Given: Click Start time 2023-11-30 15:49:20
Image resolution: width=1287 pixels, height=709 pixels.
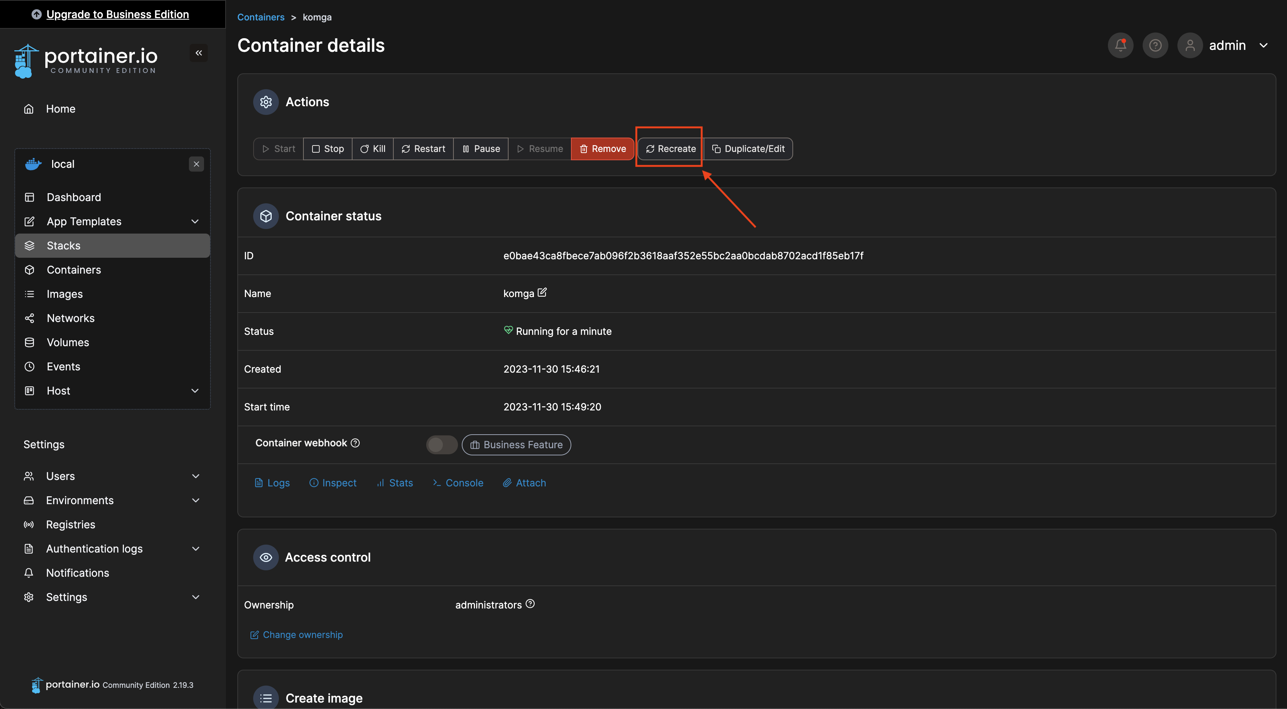Looking at the screenshot, I should pyautogui.click(x=552, y=407).
